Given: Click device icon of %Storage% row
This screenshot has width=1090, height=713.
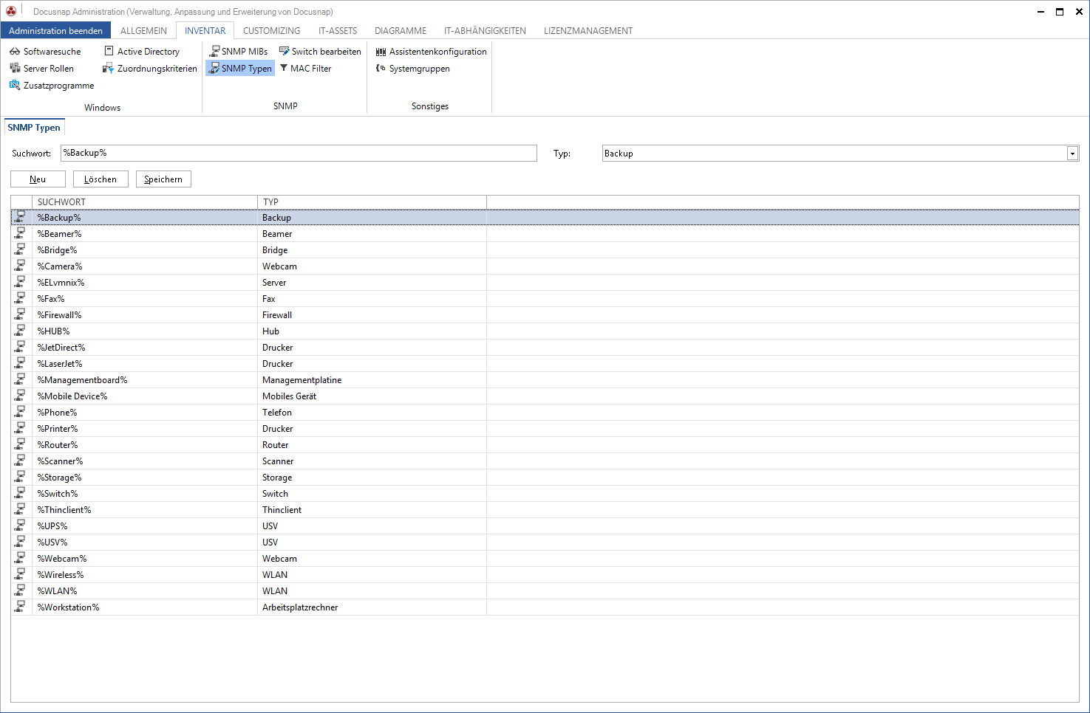Looking at the screenshot, I should 20,477.
